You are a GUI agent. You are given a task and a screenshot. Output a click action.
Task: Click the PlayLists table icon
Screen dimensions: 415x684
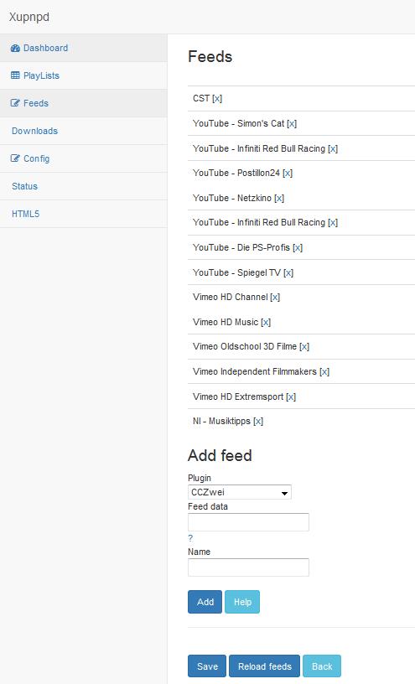15,75
